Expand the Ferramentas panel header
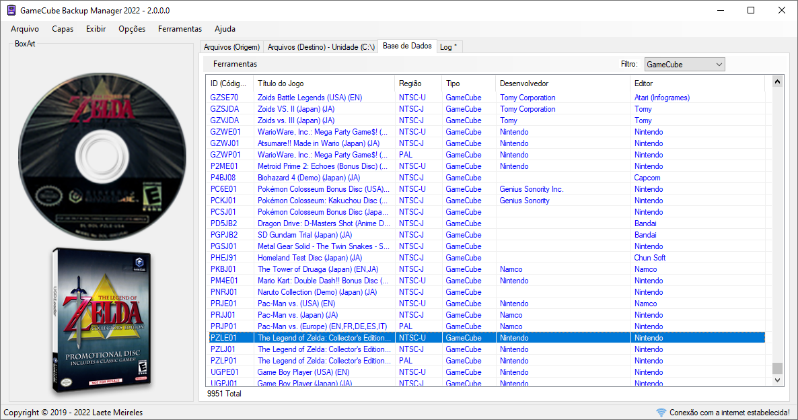798x420 pixels. 224,64
